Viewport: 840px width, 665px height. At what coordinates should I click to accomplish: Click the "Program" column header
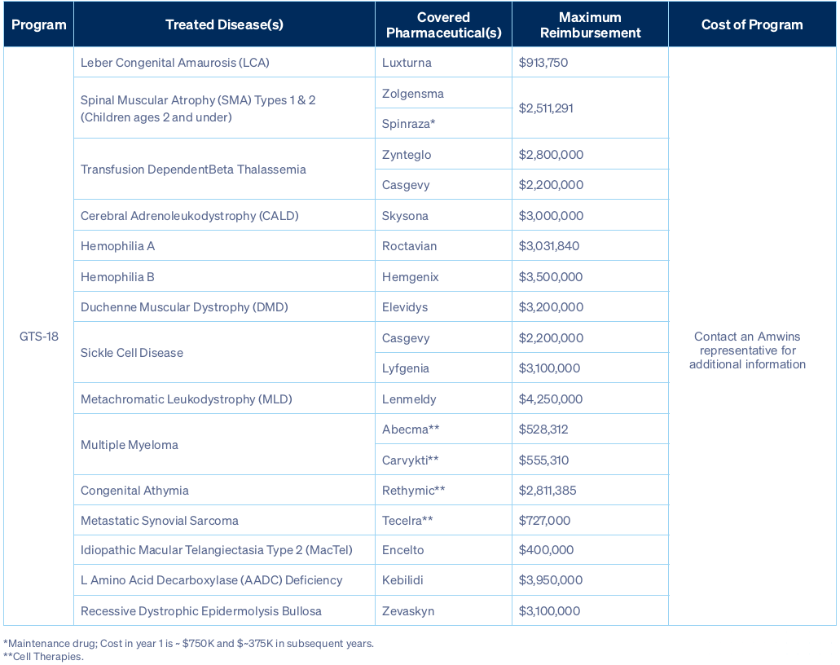pyautogui.click(x=38, y=24)
